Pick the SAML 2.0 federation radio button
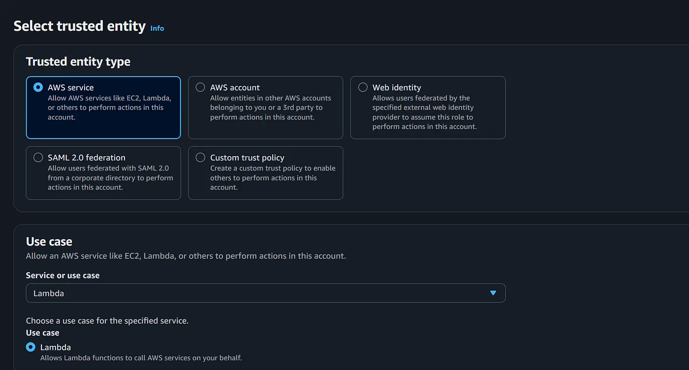 pos(38,158)
